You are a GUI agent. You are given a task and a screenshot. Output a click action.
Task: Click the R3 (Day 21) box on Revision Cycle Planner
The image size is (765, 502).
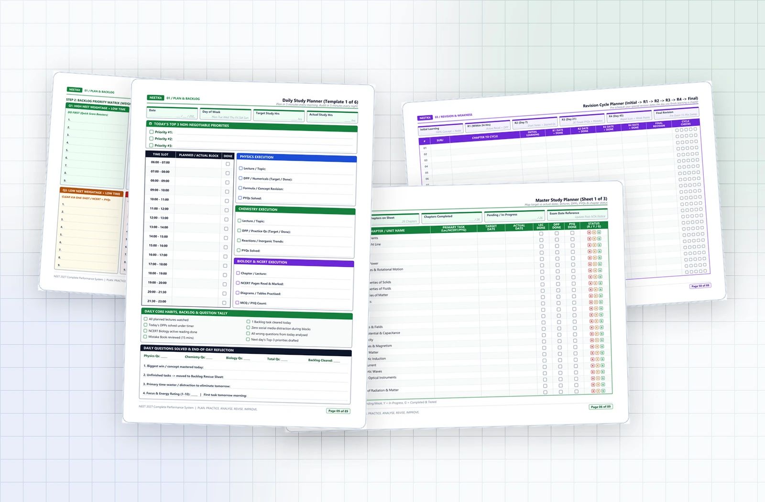click(x=581, y=120)
